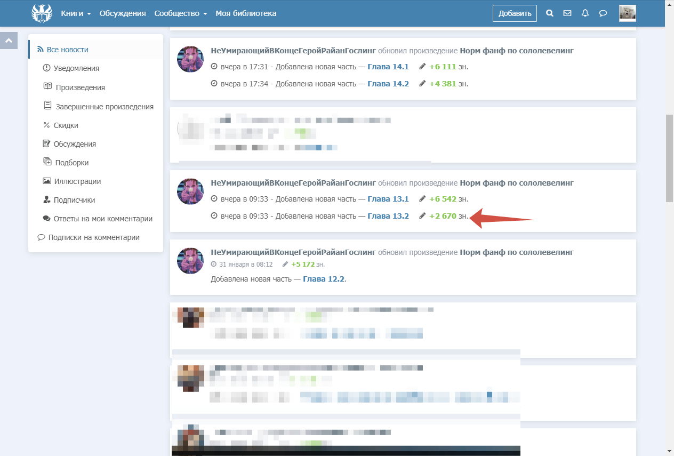Select Завершенные произведения in the sidebar
This screenshot has width=674, height=456.
pos(105,107)
